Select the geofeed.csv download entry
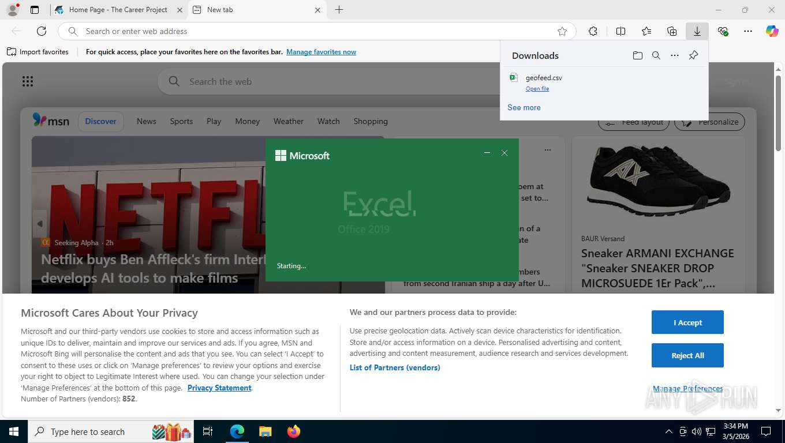The height and width of the screenshot is (443, 785). pyautogui.click(x=604, y=82)
